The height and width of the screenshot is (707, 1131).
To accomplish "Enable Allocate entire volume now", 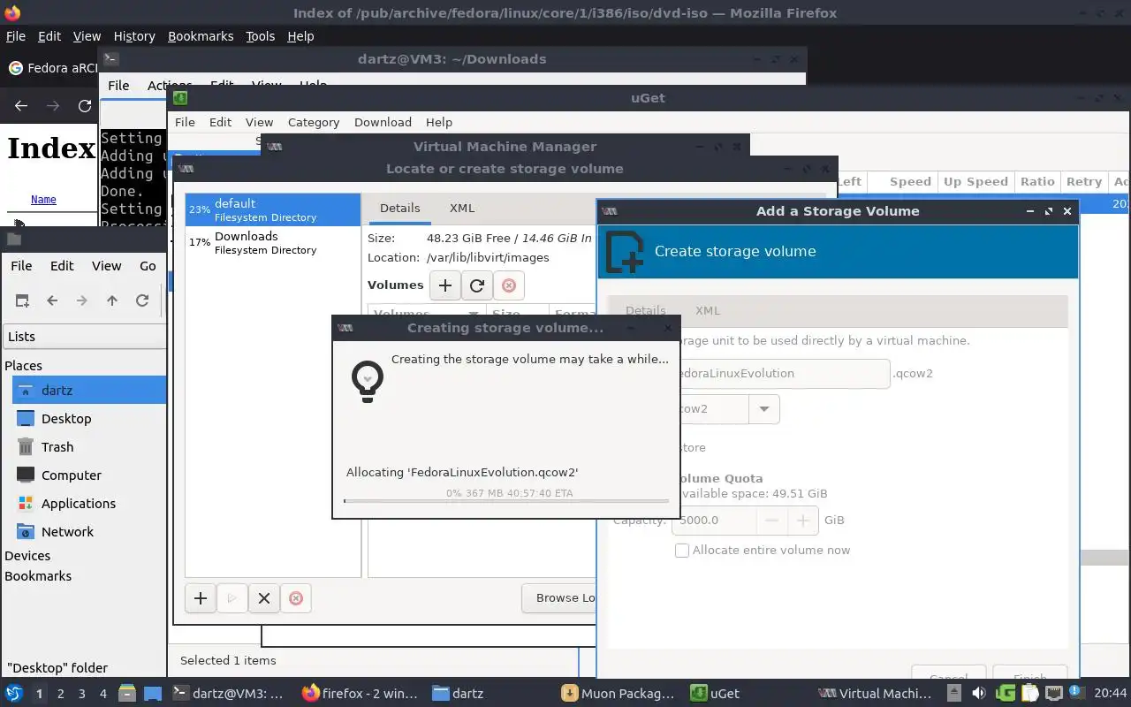I will 682,551.
